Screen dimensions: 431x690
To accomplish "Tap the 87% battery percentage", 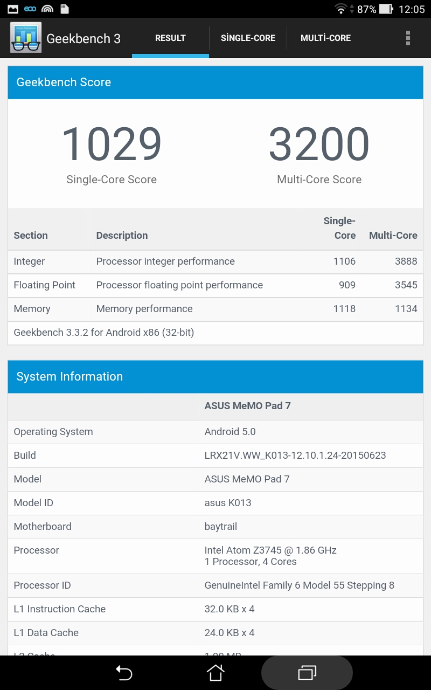I will click(366, 9).
